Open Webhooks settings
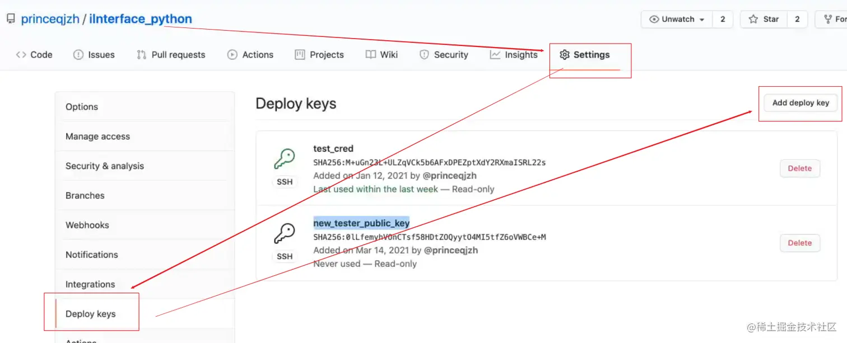Image resolution: width=847 pixels, height=343 pixels. 145,225
